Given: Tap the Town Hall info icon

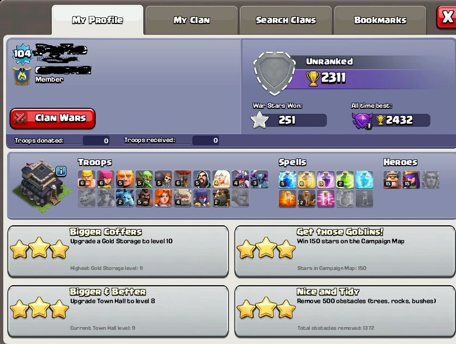Looking at the screenshot, I should pos(61,171).
